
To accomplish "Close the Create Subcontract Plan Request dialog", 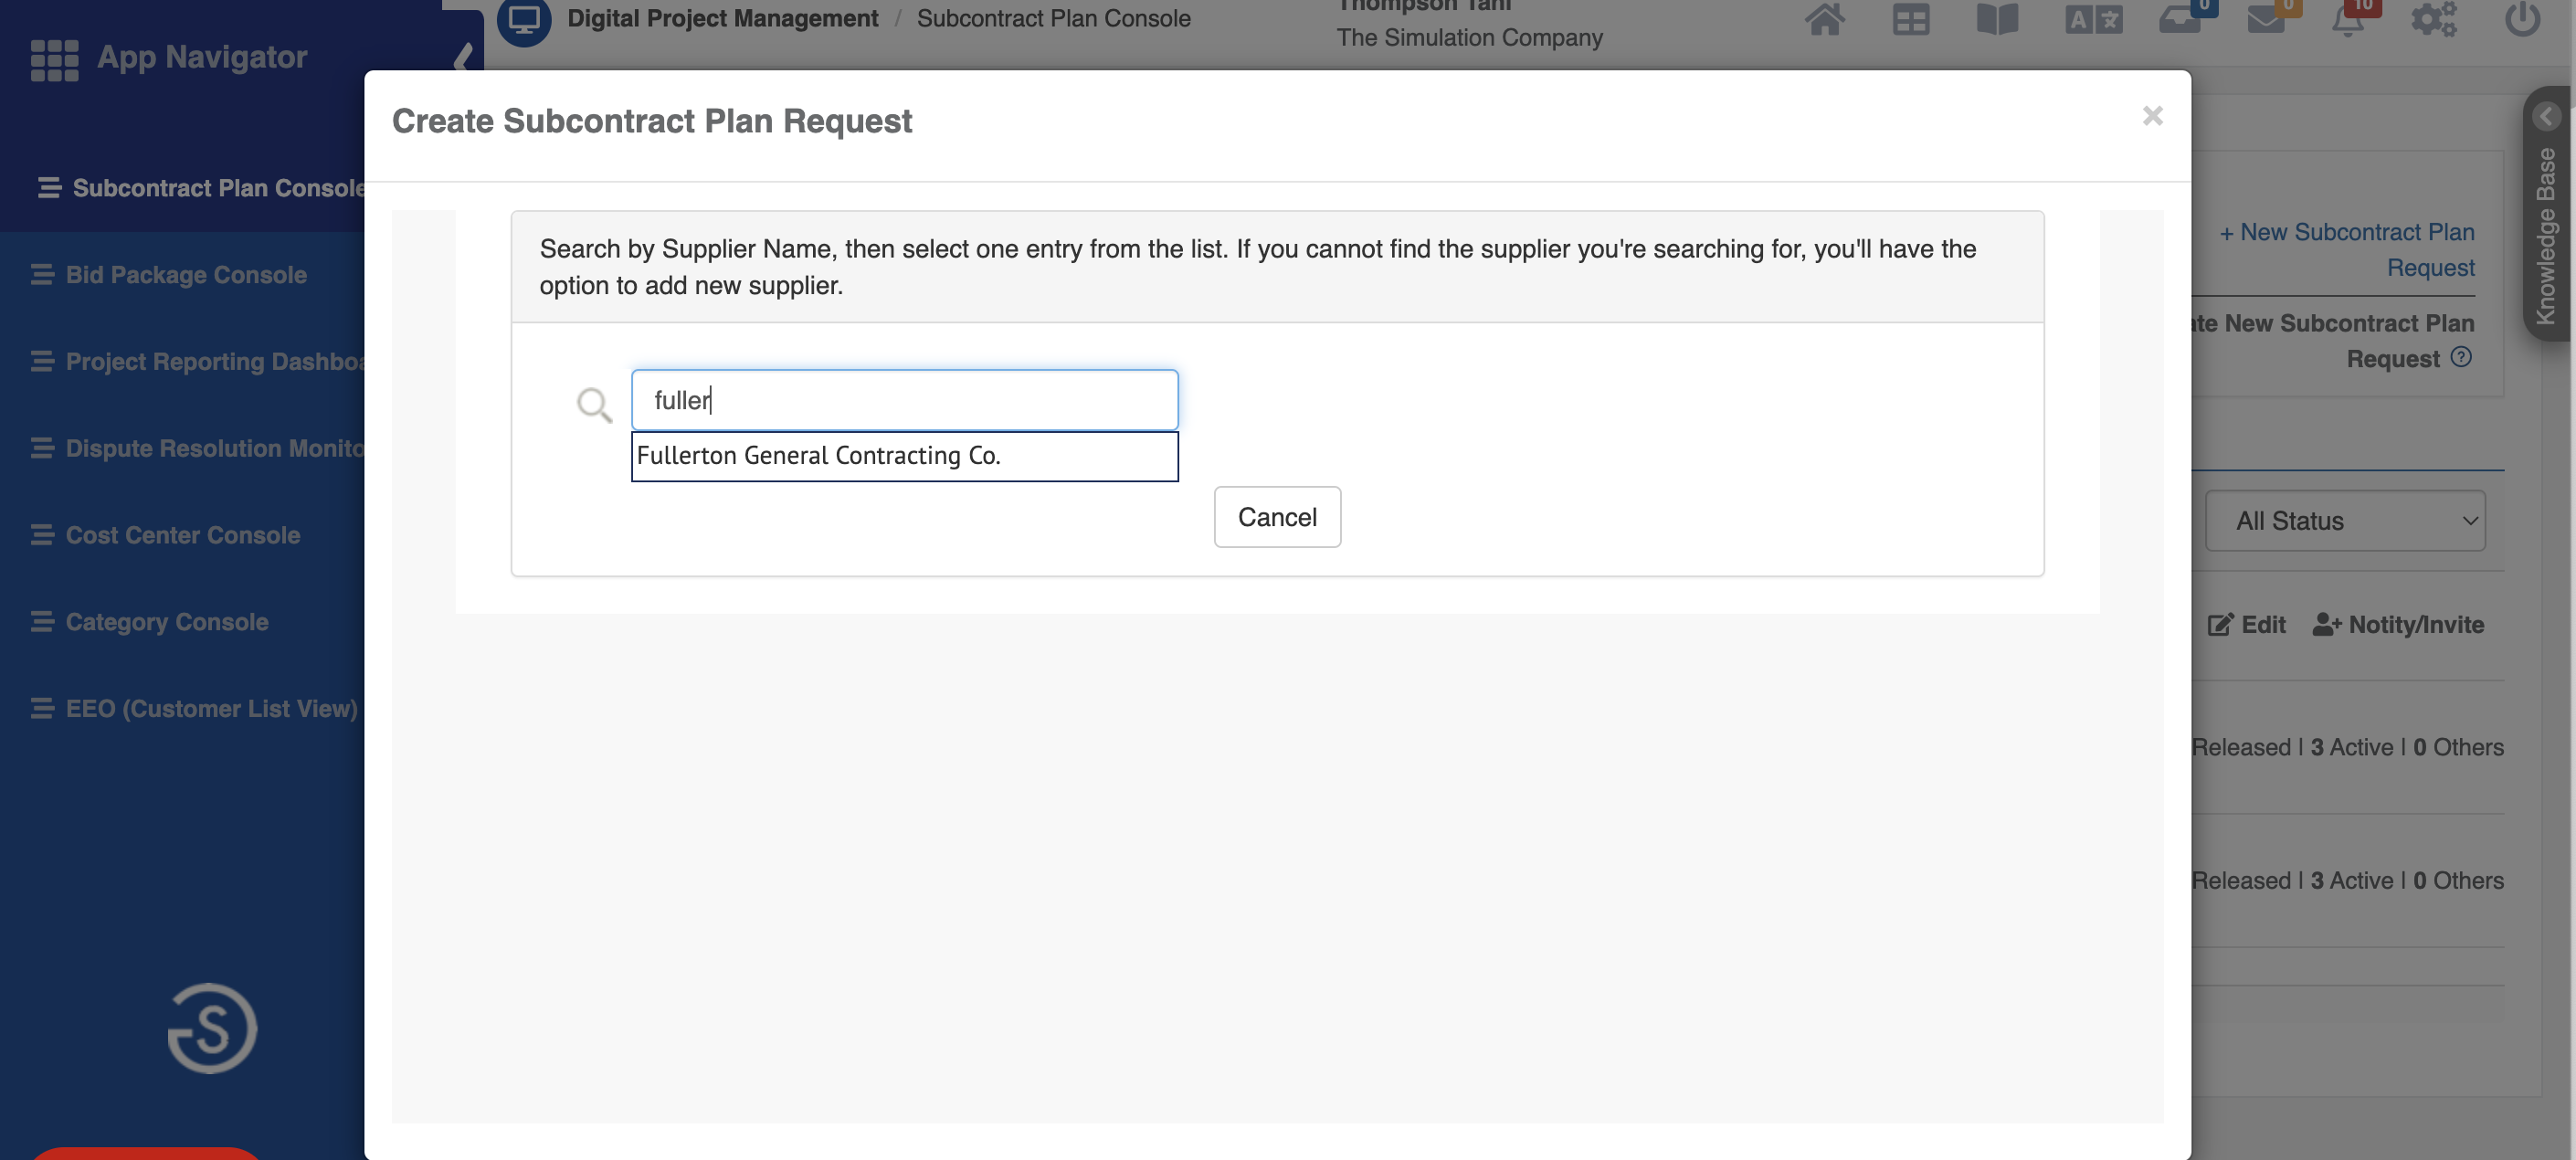I will click(2152, 116).
